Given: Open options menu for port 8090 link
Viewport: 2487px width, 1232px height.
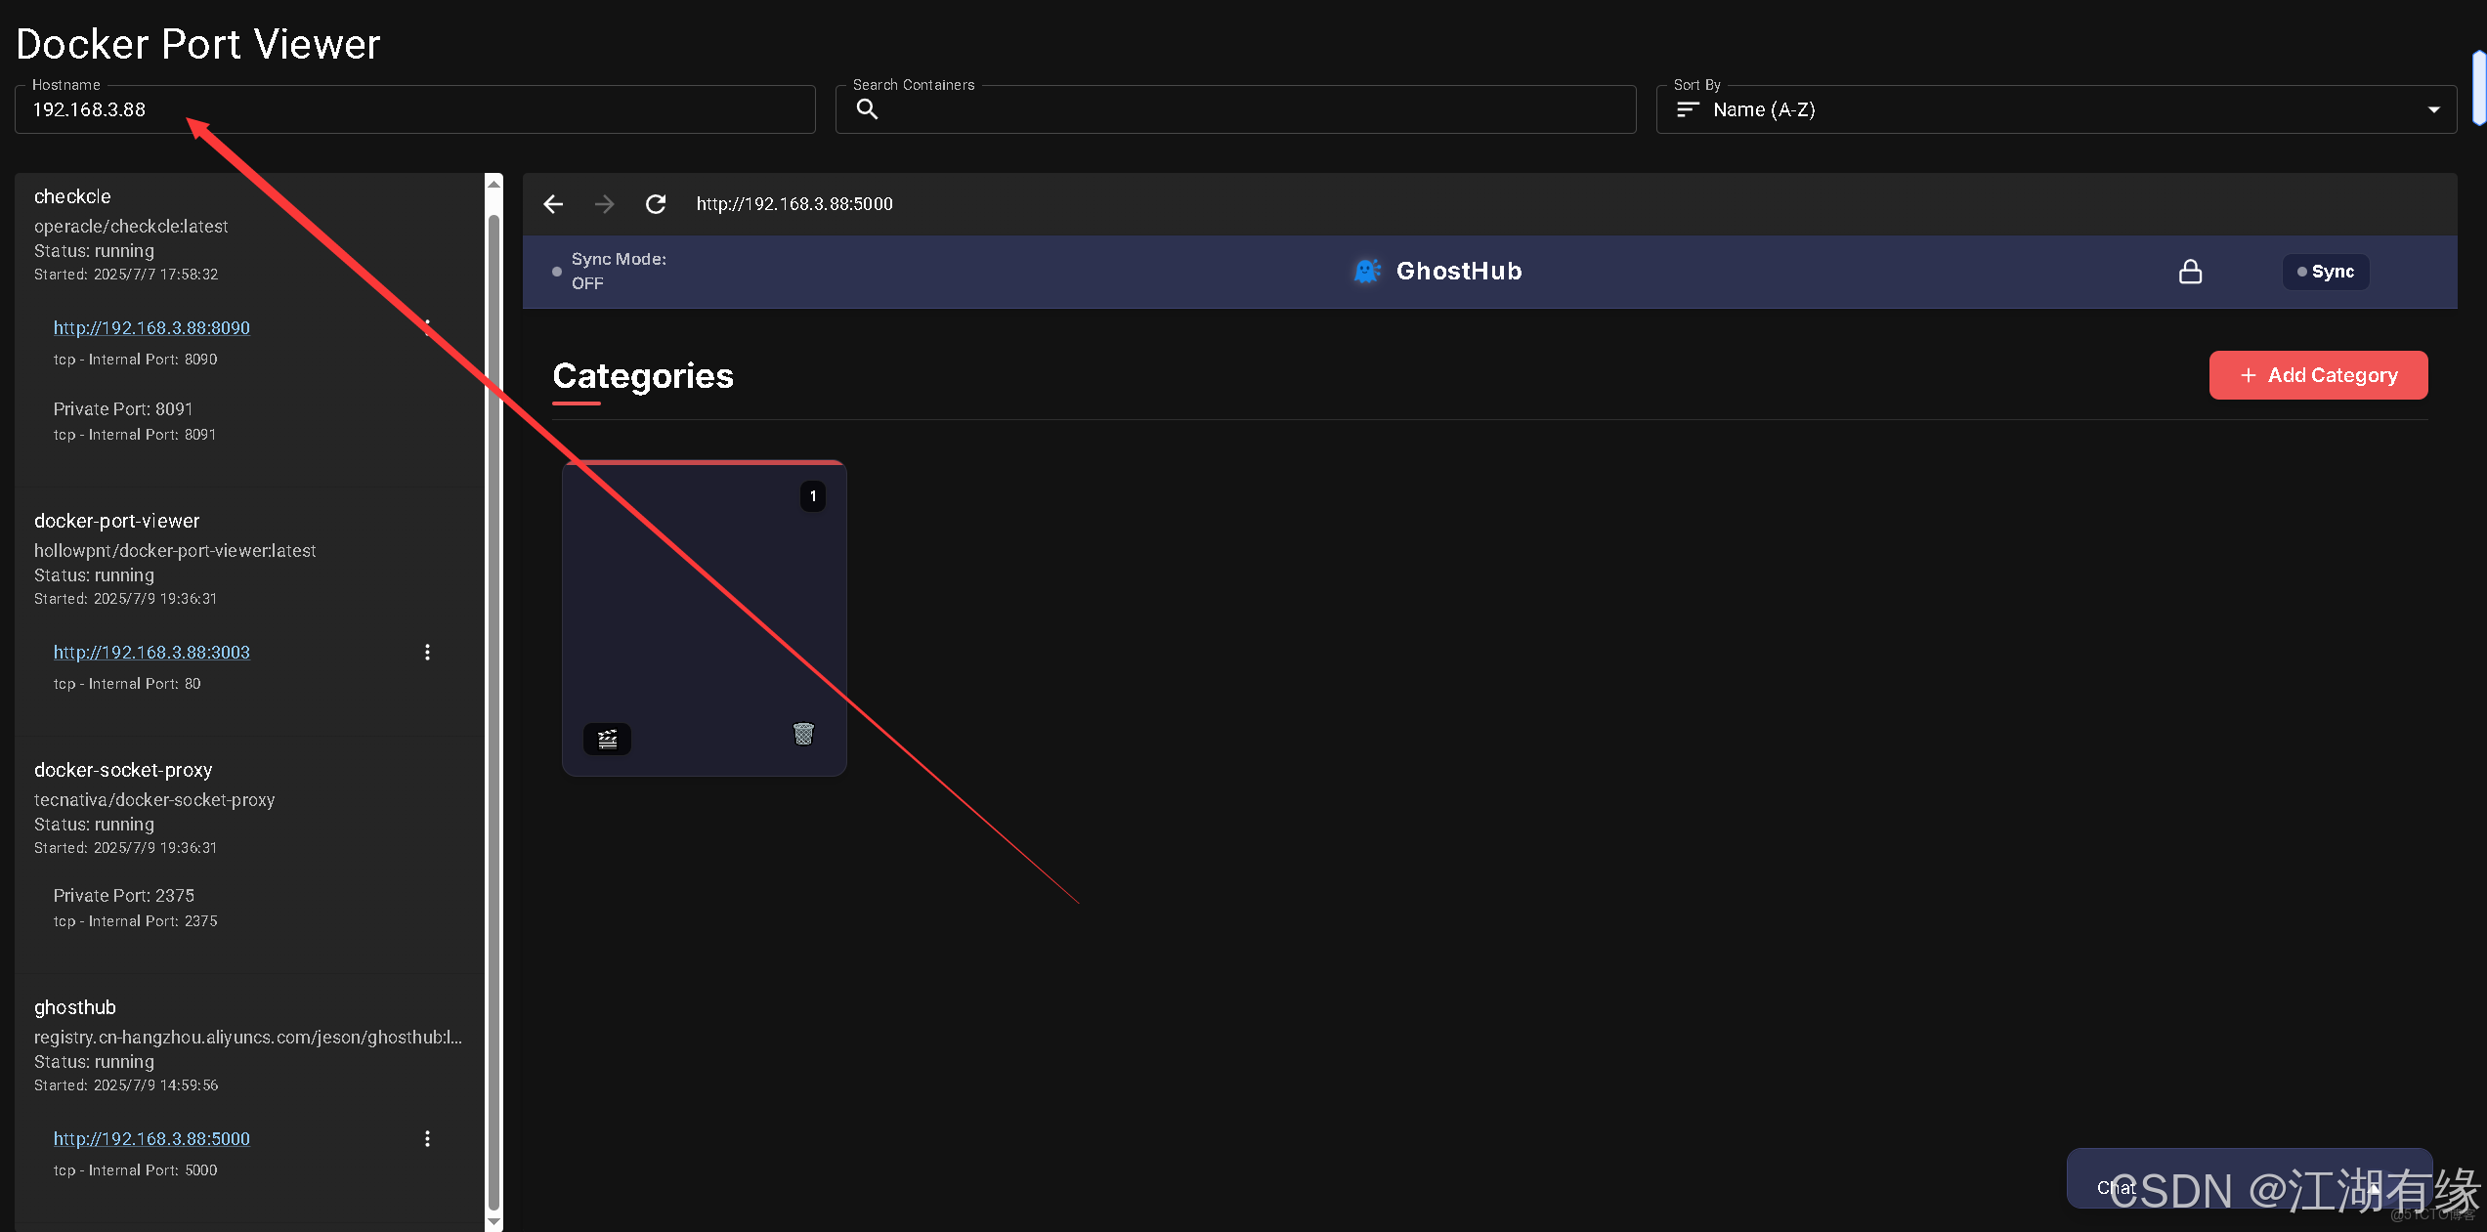Looking at the screenshot, I should 427,326.
